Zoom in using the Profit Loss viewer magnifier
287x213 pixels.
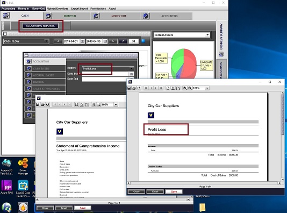pyautogui.click(x=185, y=88)
